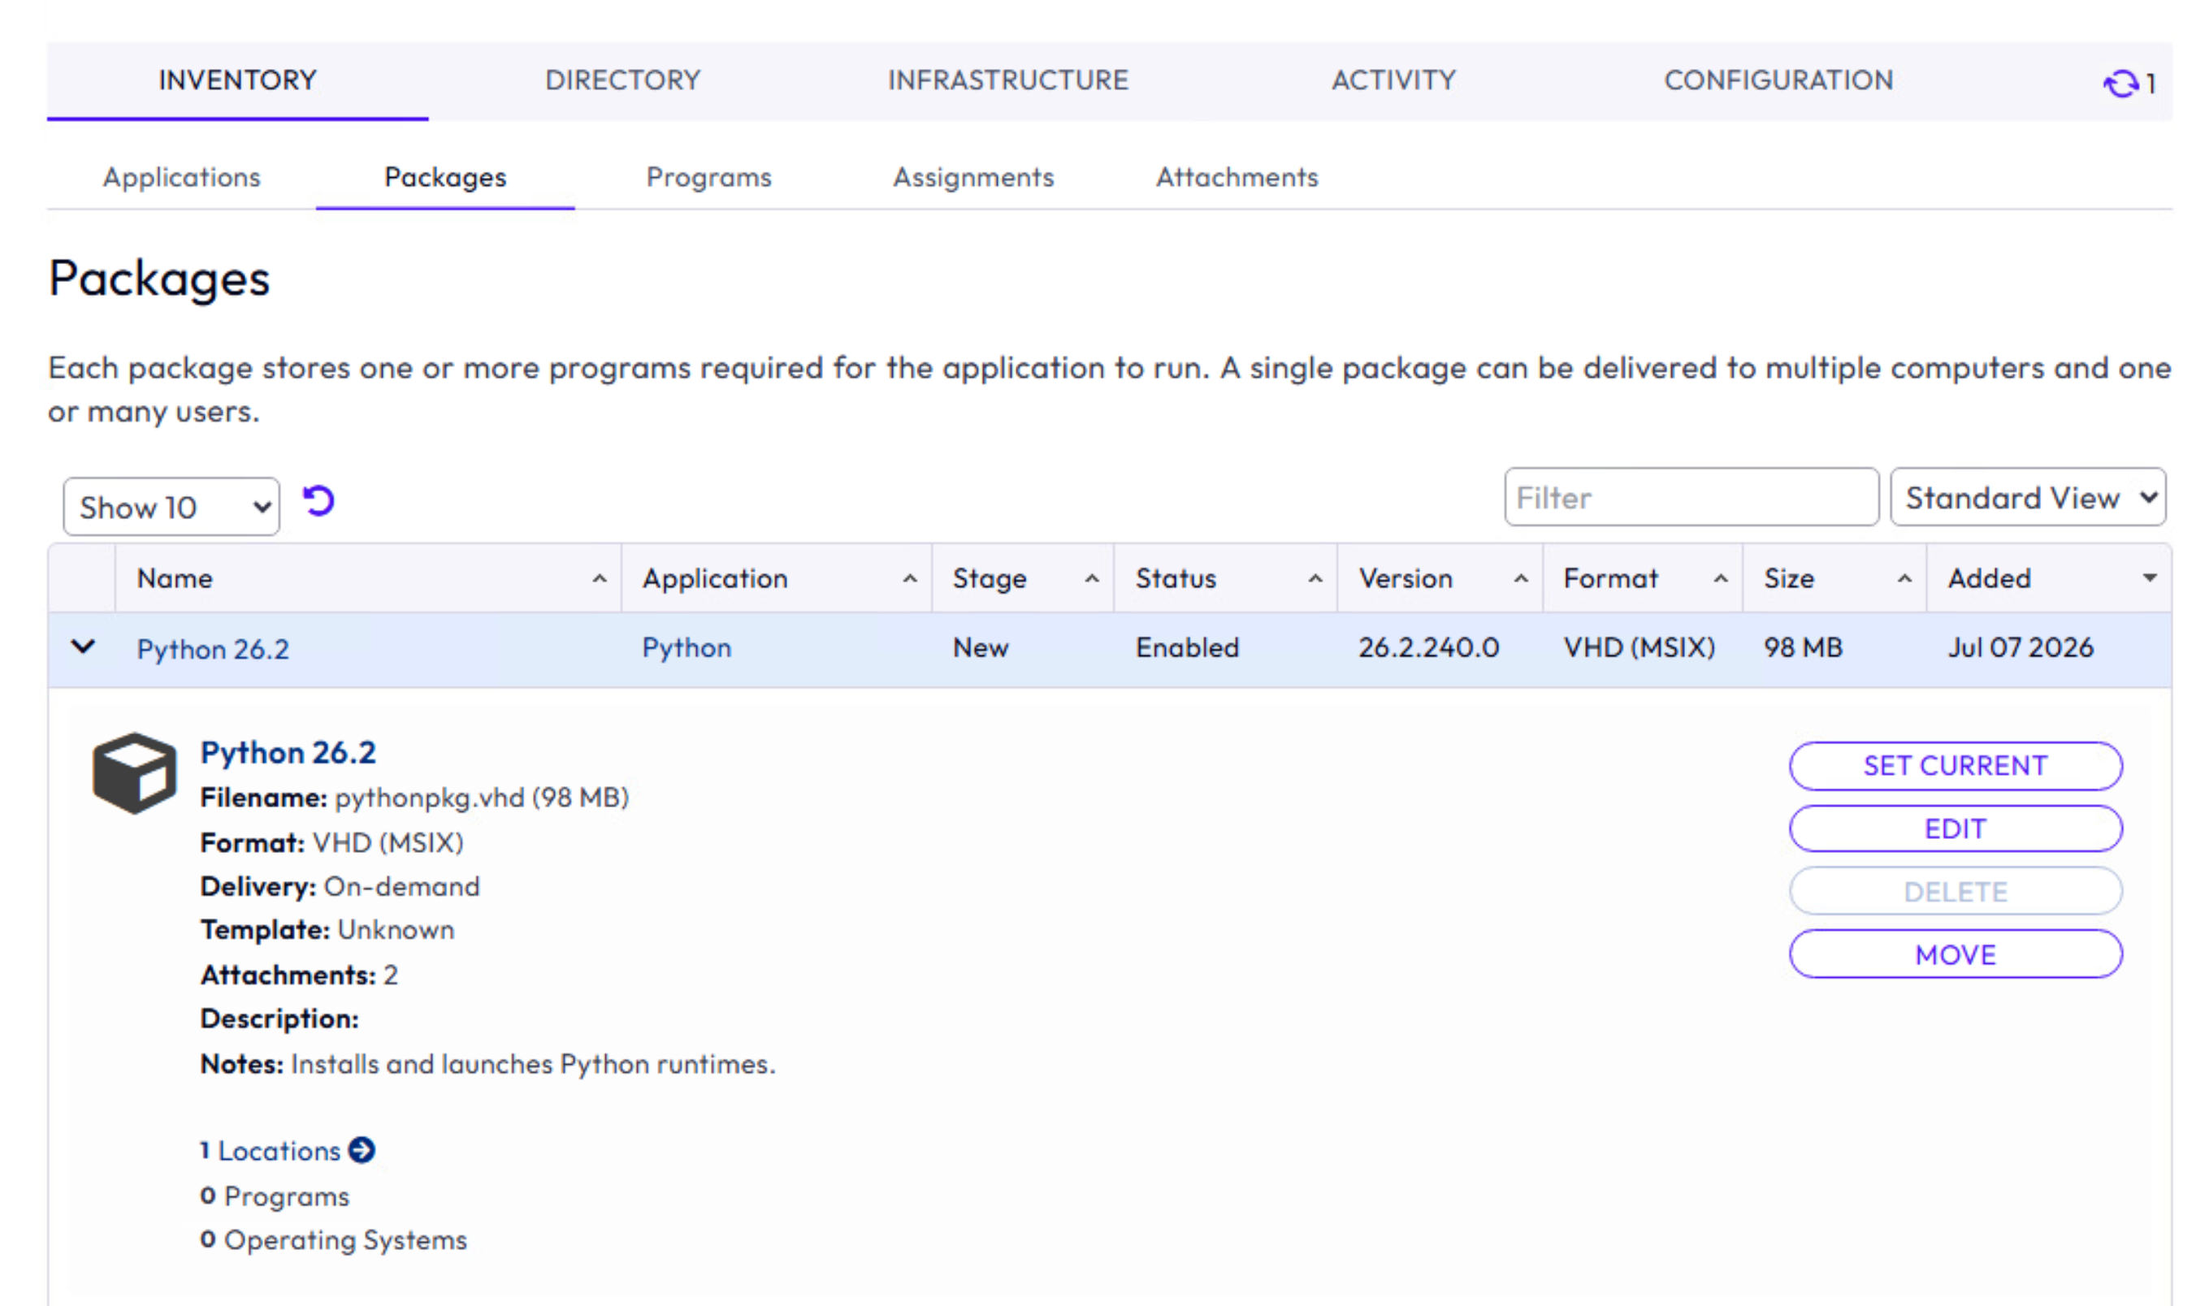Click the refresh table icon beside Show 10
This screenshot has height=1306, width=2192.
(318, 501)
